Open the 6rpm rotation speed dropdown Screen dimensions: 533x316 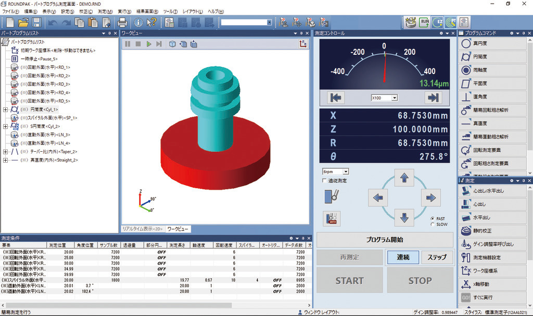[x=346, y=172]
